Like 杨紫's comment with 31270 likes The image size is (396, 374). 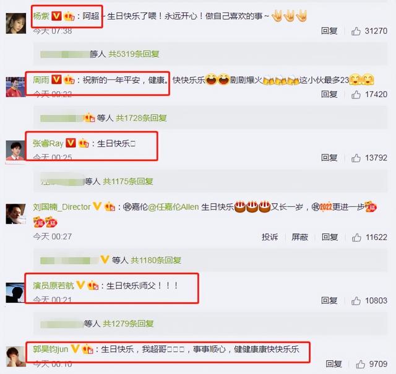click(x=356, y=31)
